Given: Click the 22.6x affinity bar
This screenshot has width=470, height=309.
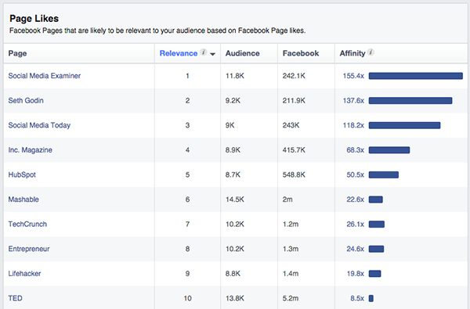Looking at the screenshot, I should coord(375,199).
